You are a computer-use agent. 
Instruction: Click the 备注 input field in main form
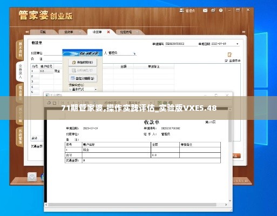coord(53,59)
